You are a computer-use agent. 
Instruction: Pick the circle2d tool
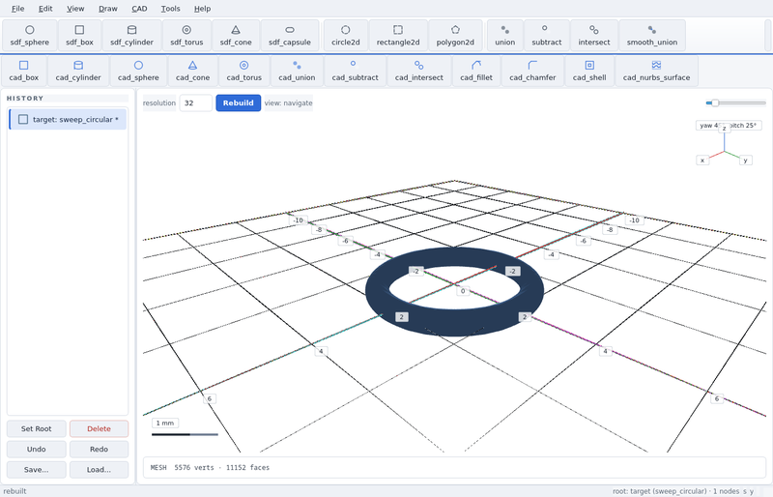[346, 36]
